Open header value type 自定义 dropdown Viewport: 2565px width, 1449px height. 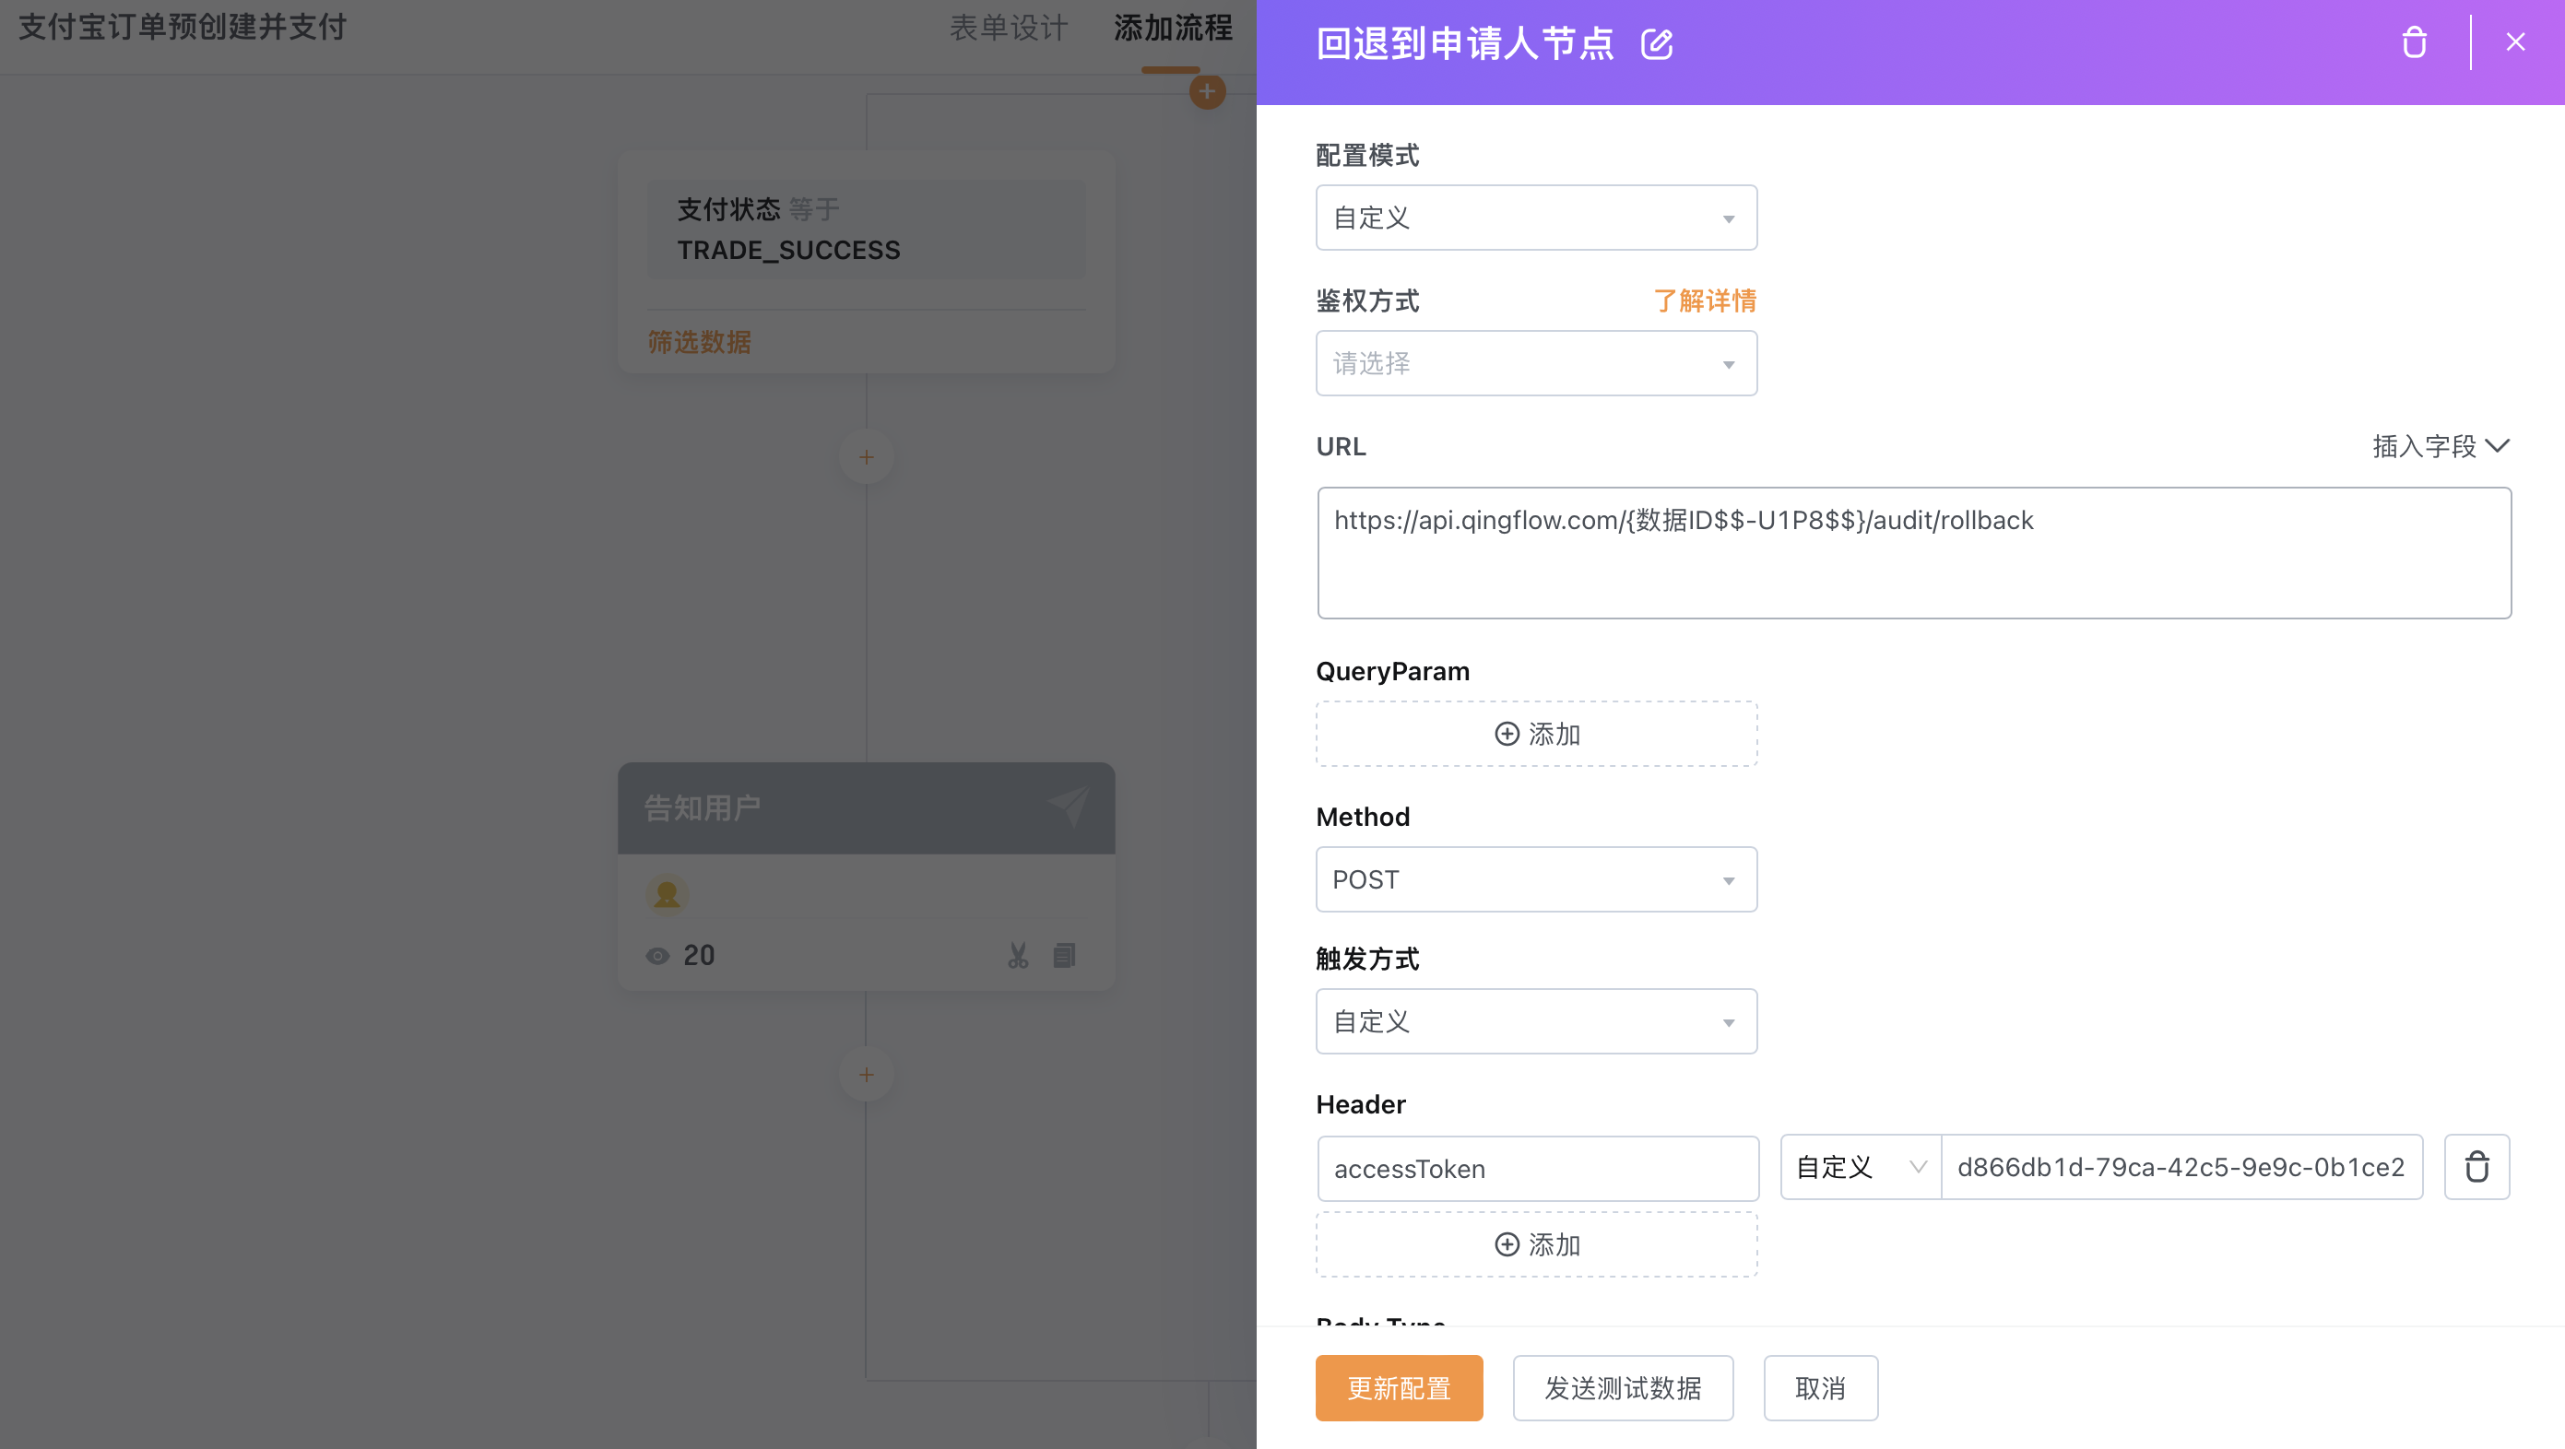tap(1860, 1166)
